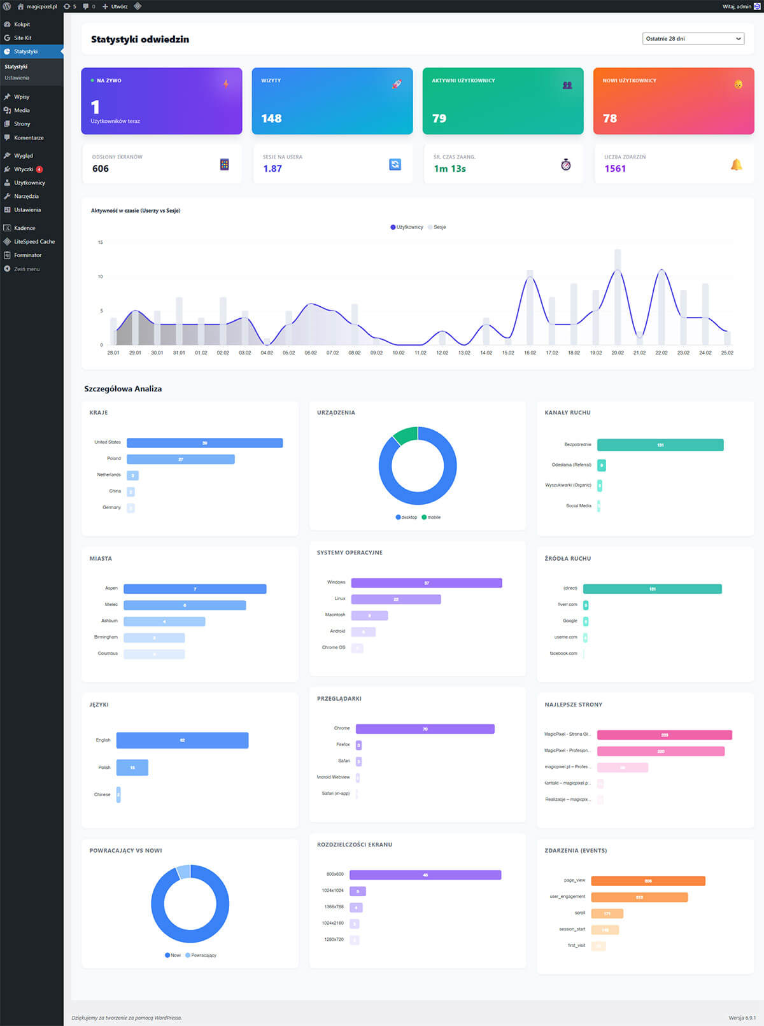Toggle mobile segment in Urządzenia legend

tap(431, 517)
